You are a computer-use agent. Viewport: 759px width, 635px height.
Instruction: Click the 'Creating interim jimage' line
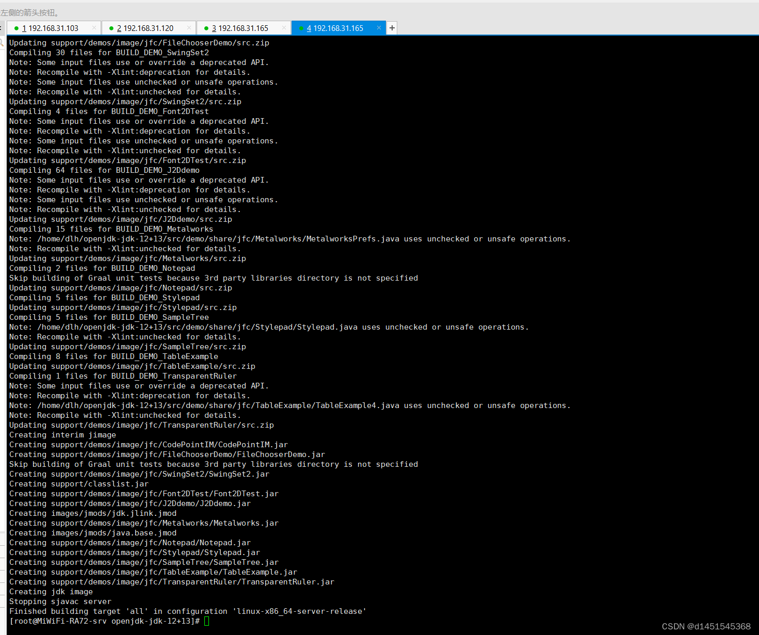click(62, 435)
